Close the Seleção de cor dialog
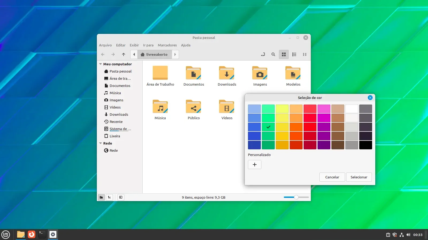The height and width of the screenshot is (240, 428). [x=370, y=98]
